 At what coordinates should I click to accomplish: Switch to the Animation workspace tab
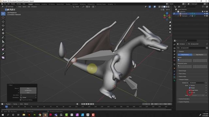[75, 4]
